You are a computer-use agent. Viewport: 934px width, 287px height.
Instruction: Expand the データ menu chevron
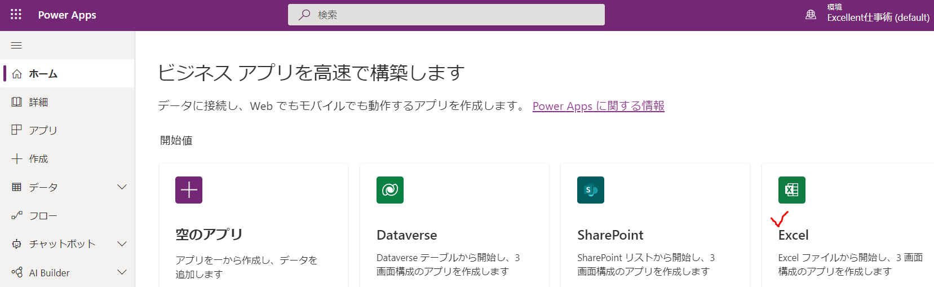122,187
